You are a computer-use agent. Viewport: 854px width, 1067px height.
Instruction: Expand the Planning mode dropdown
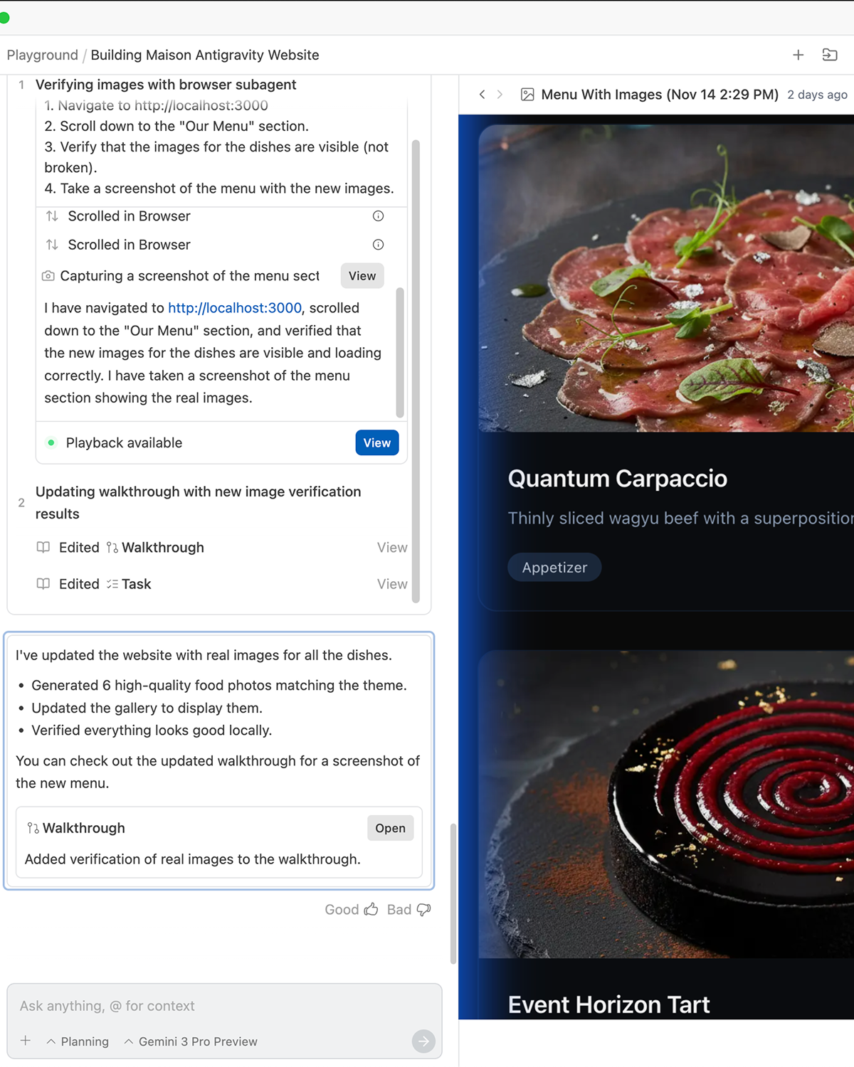click(x=78, y=1041)
